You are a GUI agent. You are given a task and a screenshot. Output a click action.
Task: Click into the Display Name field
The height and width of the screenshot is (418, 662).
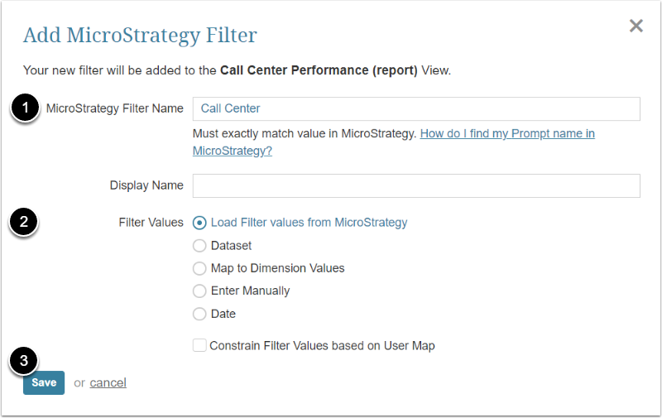(x=416, y=185)
